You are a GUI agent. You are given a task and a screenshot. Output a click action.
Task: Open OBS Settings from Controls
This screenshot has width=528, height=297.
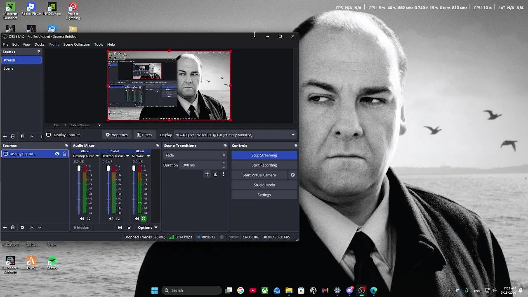(264, 195)
